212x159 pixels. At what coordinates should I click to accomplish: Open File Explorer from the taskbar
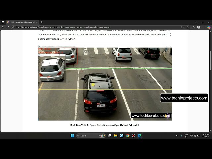115,136
